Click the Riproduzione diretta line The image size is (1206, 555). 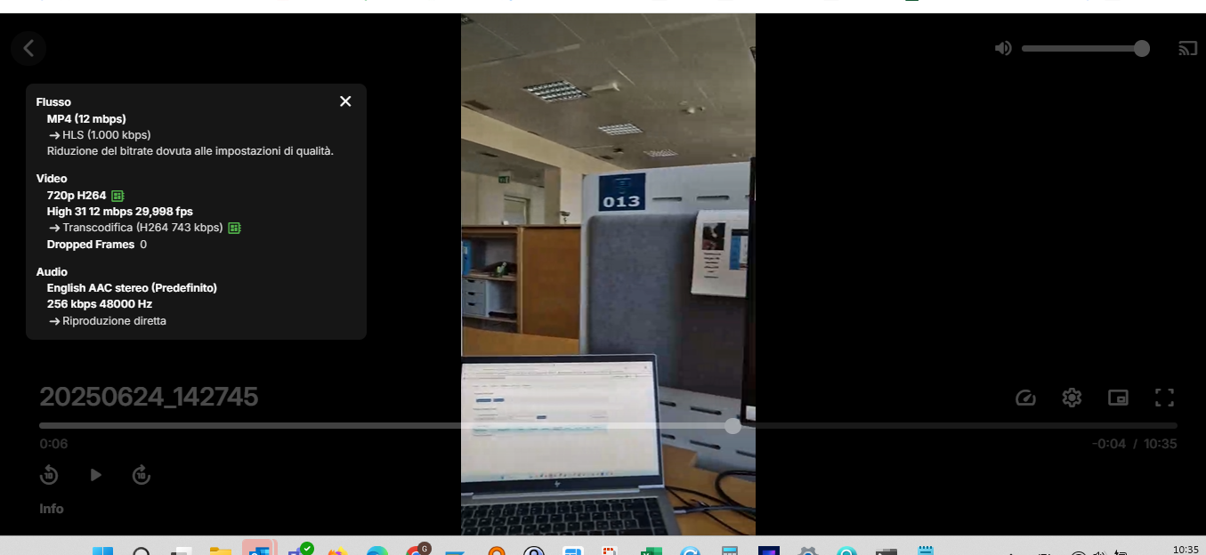(x=108, y=321)
